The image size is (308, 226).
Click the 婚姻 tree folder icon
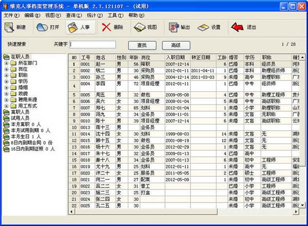tap(13, 88)
